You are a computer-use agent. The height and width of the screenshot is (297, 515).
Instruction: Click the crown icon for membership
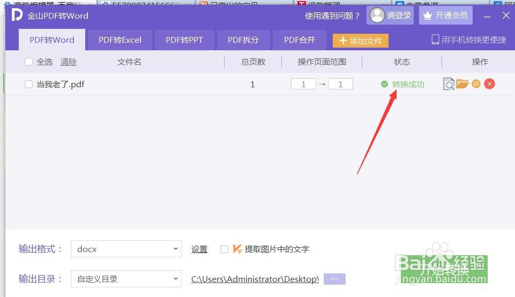point(427,16)
